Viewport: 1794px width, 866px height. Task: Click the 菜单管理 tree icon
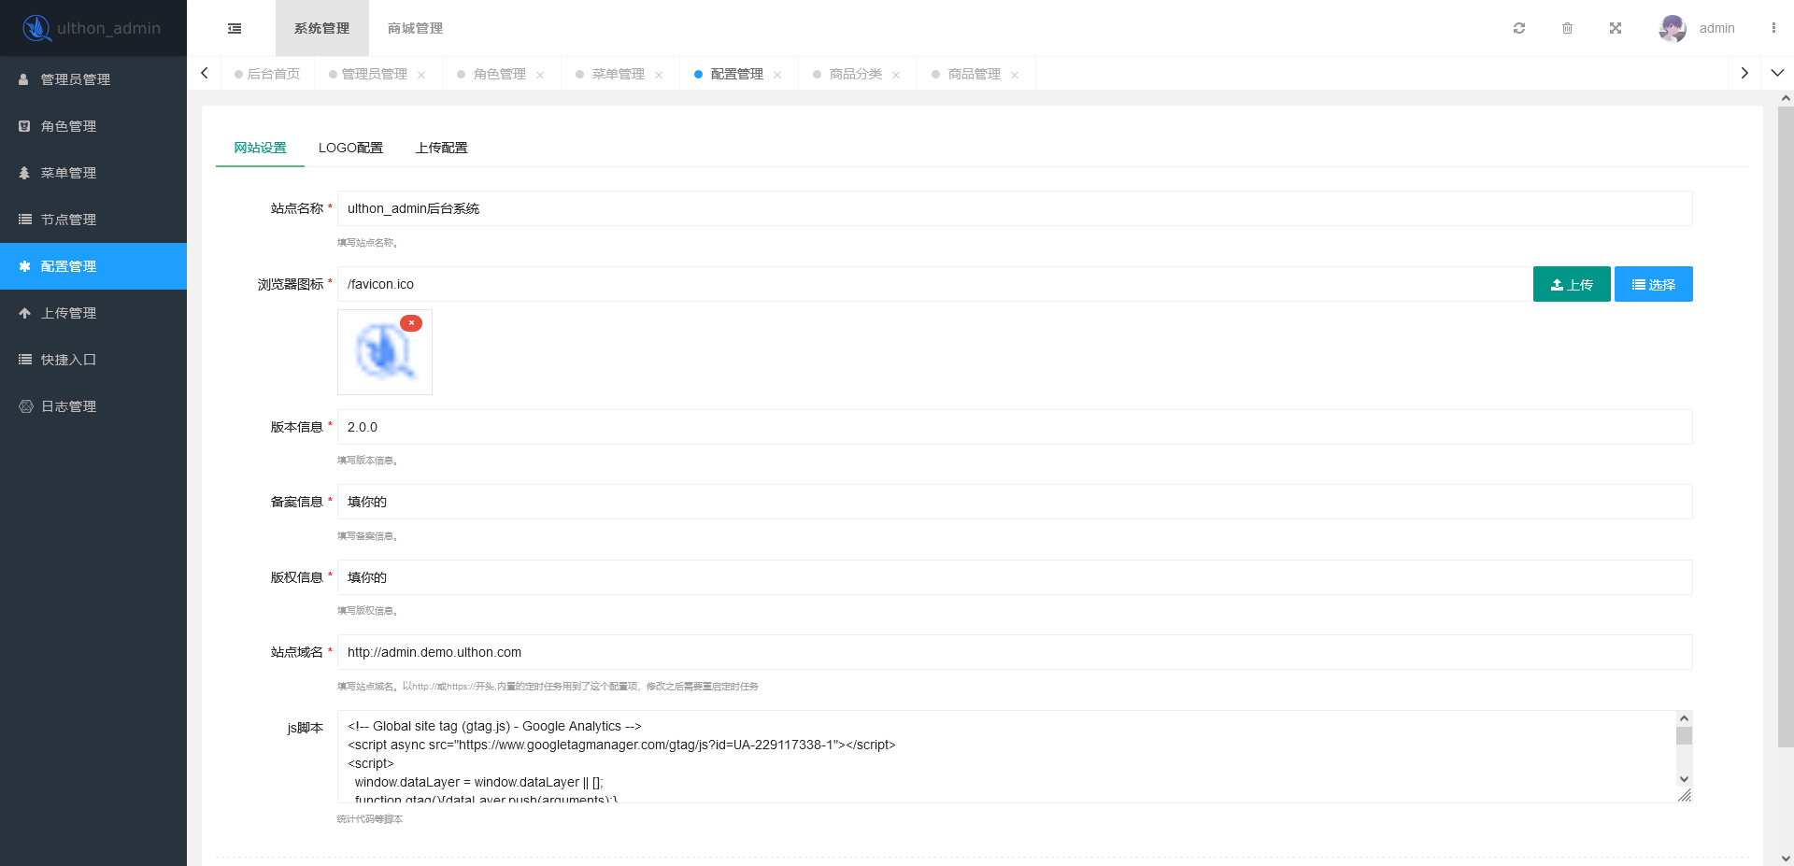(x=24, y=173)
